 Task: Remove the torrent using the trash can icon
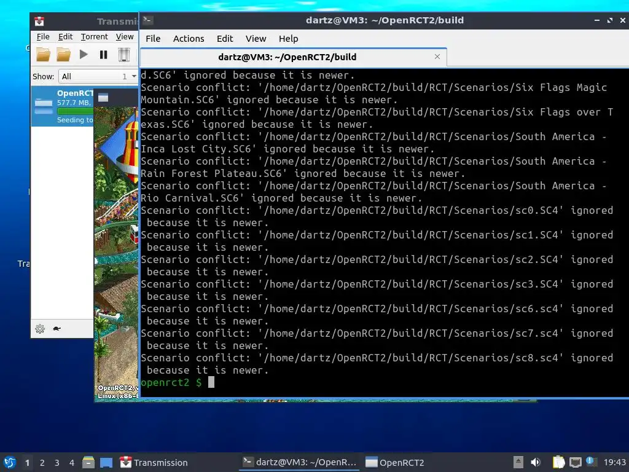point(124,54)
